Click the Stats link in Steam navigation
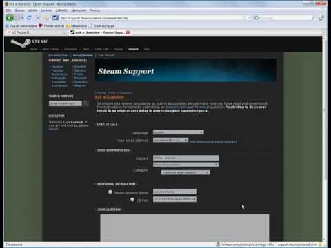 click(146, 49)
